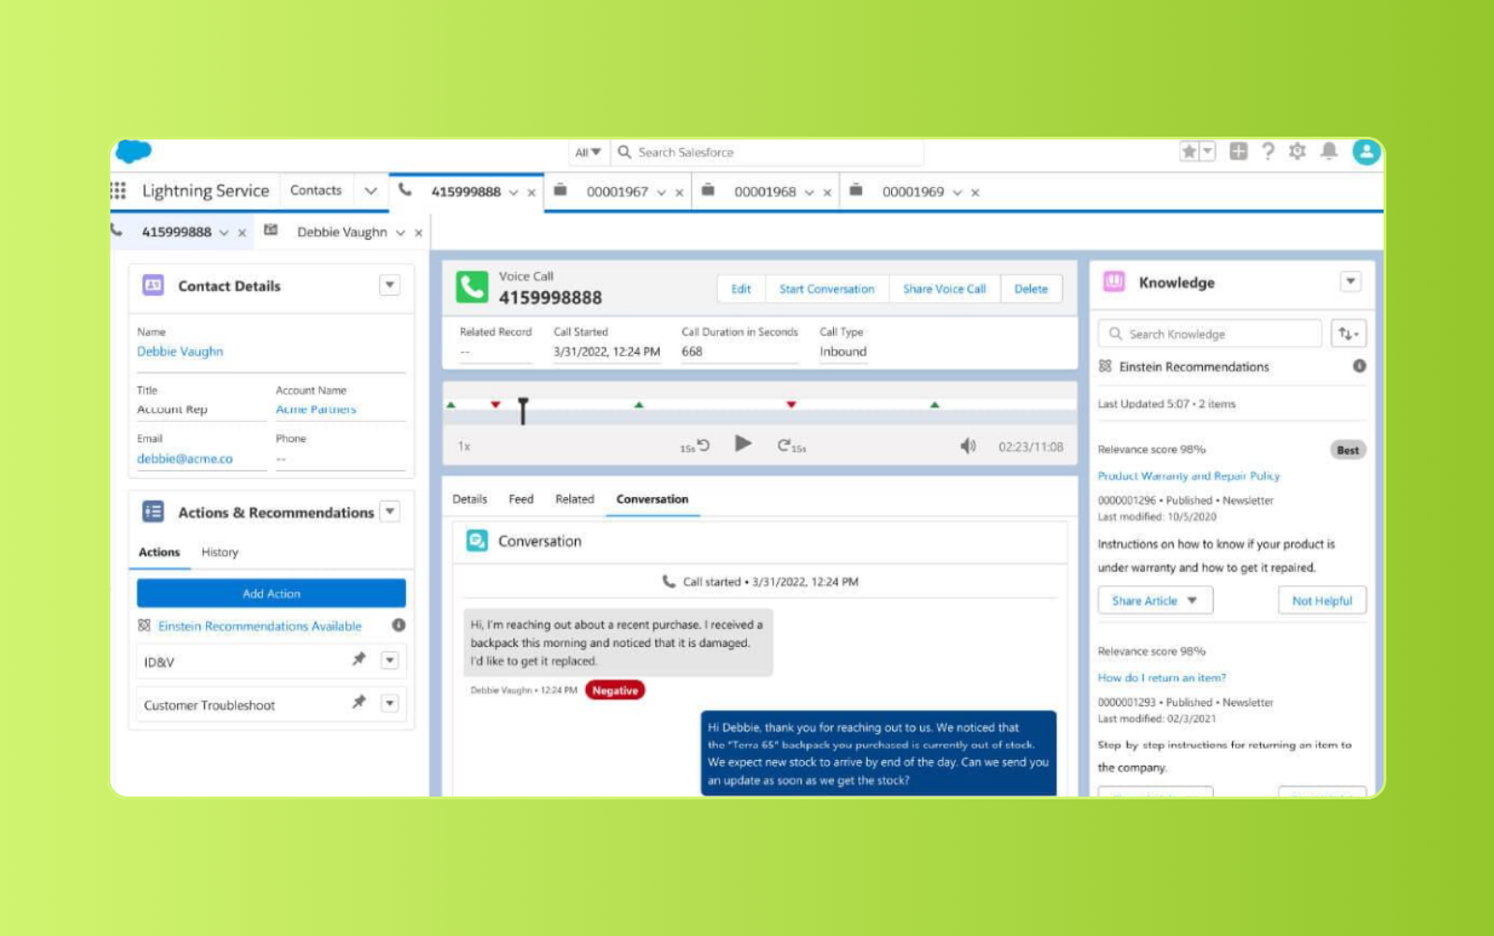1494x936 pixels.
Task: Switch to the Feed tab
Action: [521, 499]
